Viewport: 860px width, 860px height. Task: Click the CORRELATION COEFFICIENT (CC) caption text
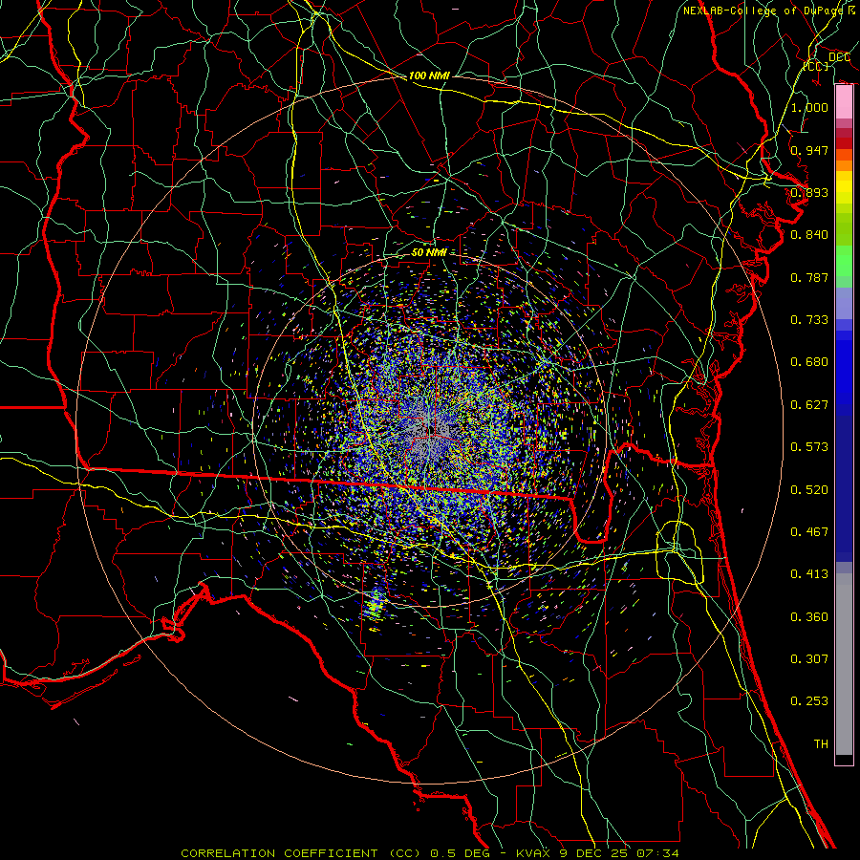tap(301, 853)
